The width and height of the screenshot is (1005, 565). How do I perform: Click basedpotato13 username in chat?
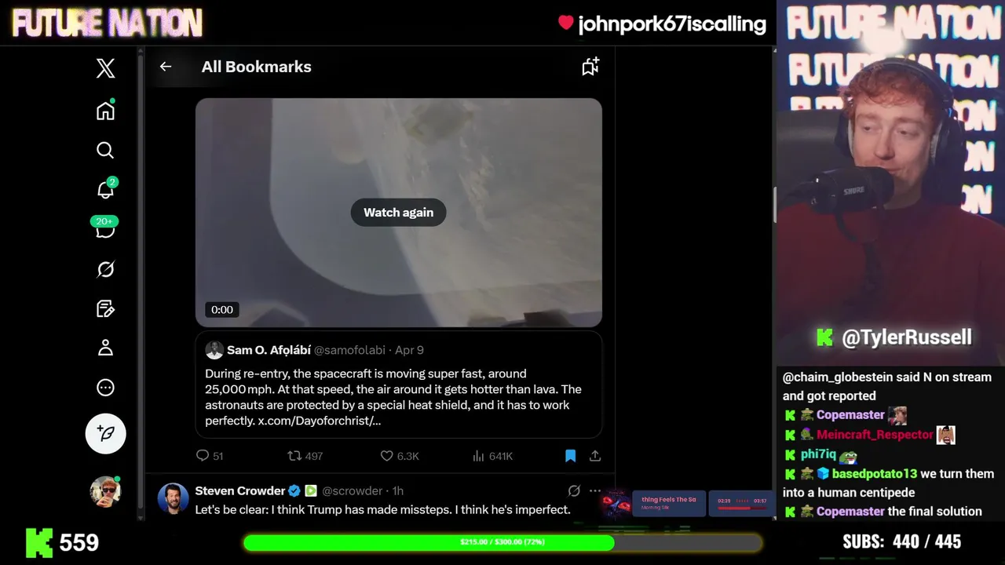(875, 474)
